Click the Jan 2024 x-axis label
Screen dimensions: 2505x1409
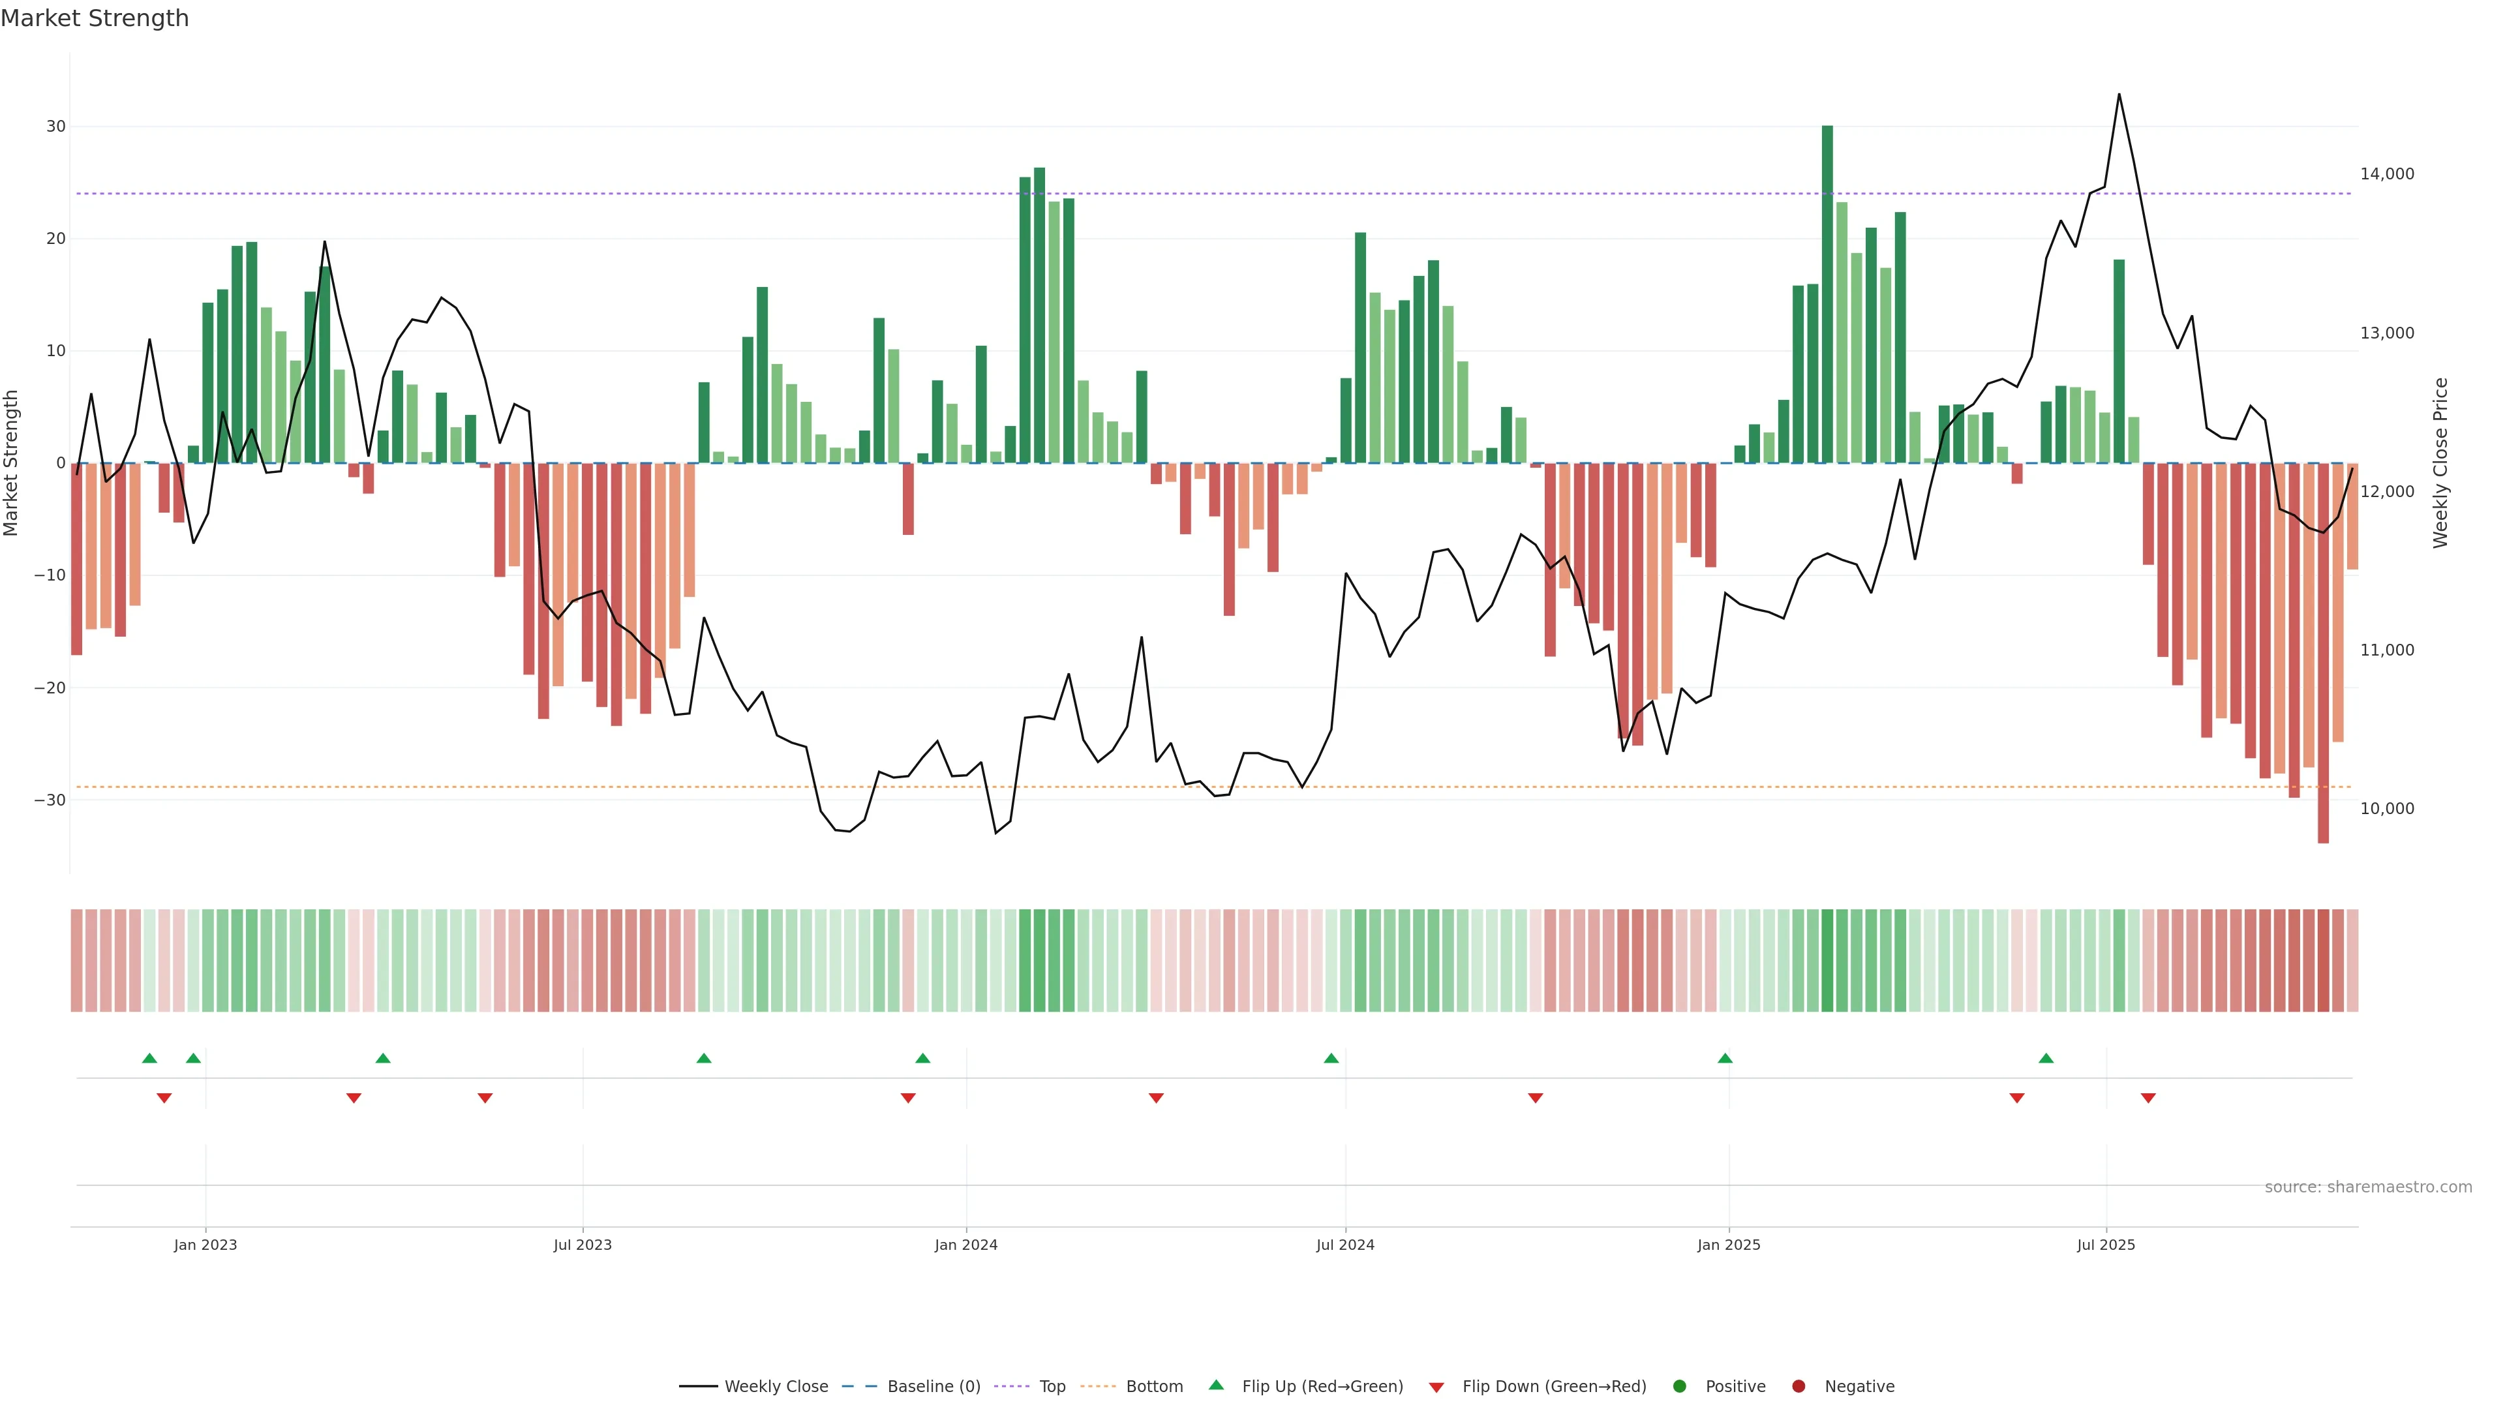tap(965, 1245)
